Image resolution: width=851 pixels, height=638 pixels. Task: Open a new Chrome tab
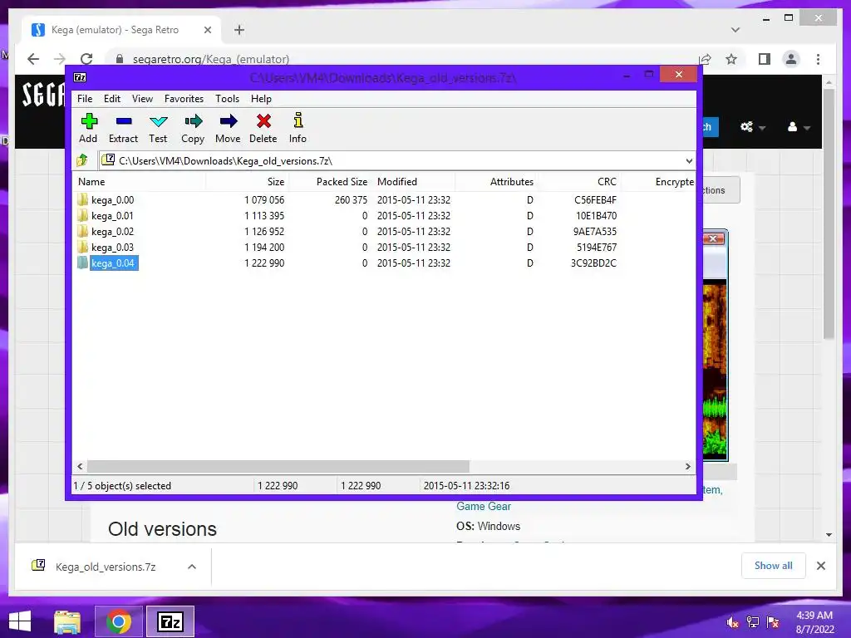pyautogui.click(x=239, y=30)
